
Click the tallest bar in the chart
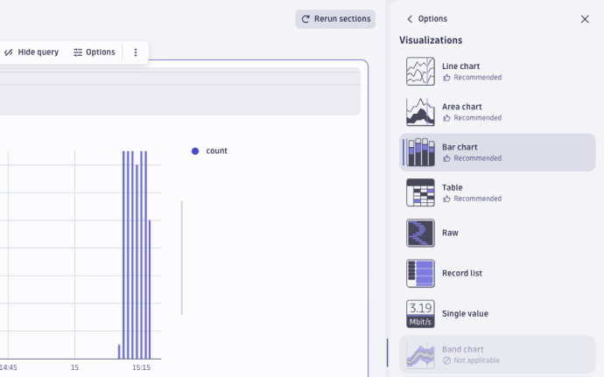[124, 254]
